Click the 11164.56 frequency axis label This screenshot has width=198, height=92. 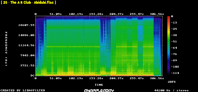26,45
